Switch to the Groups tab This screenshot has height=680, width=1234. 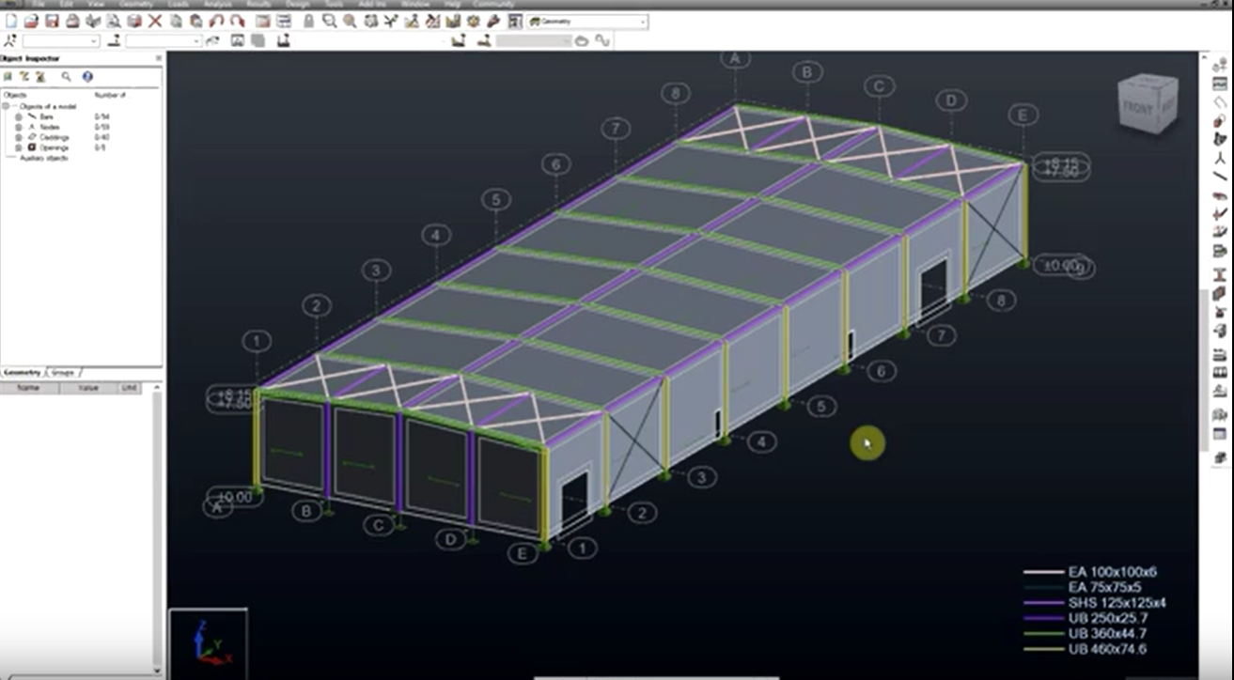[64, 373]
